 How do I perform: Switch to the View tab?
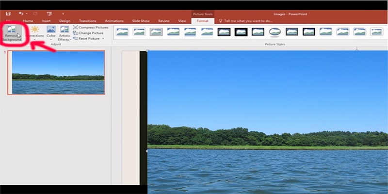point(182,21)
